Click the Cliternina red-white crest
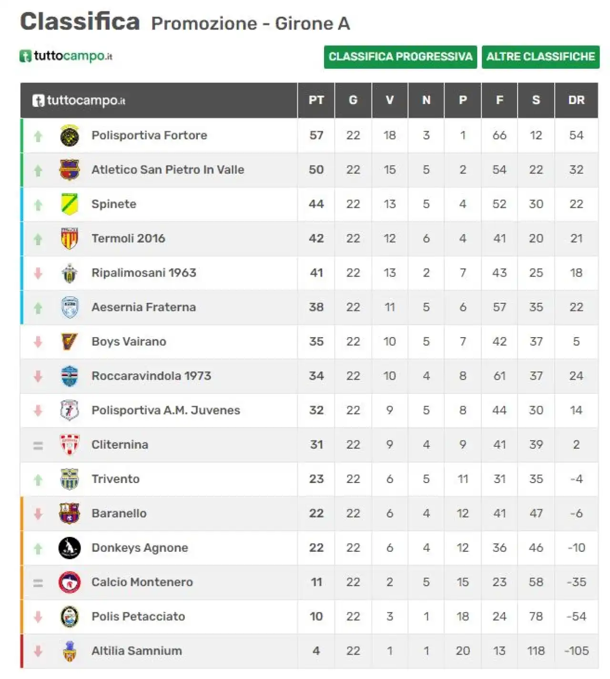Screen dimensions: 610x679 pyautogui.click(x=70, y=444)
